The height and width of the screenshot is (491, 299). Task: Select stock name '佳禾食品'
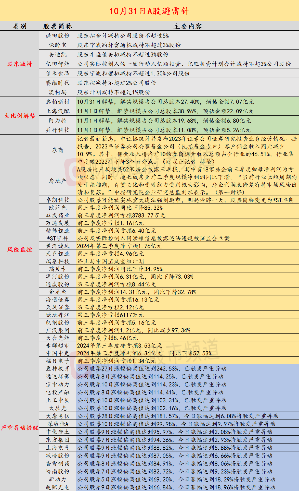(x=58, y=74)
